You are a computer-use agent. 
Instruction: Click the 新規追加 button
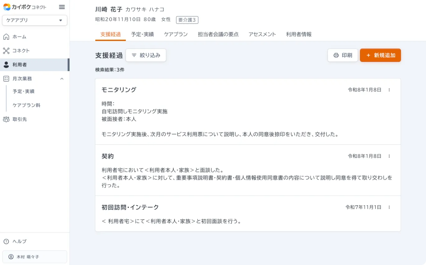pyautogui.click(x=380, y=55)
